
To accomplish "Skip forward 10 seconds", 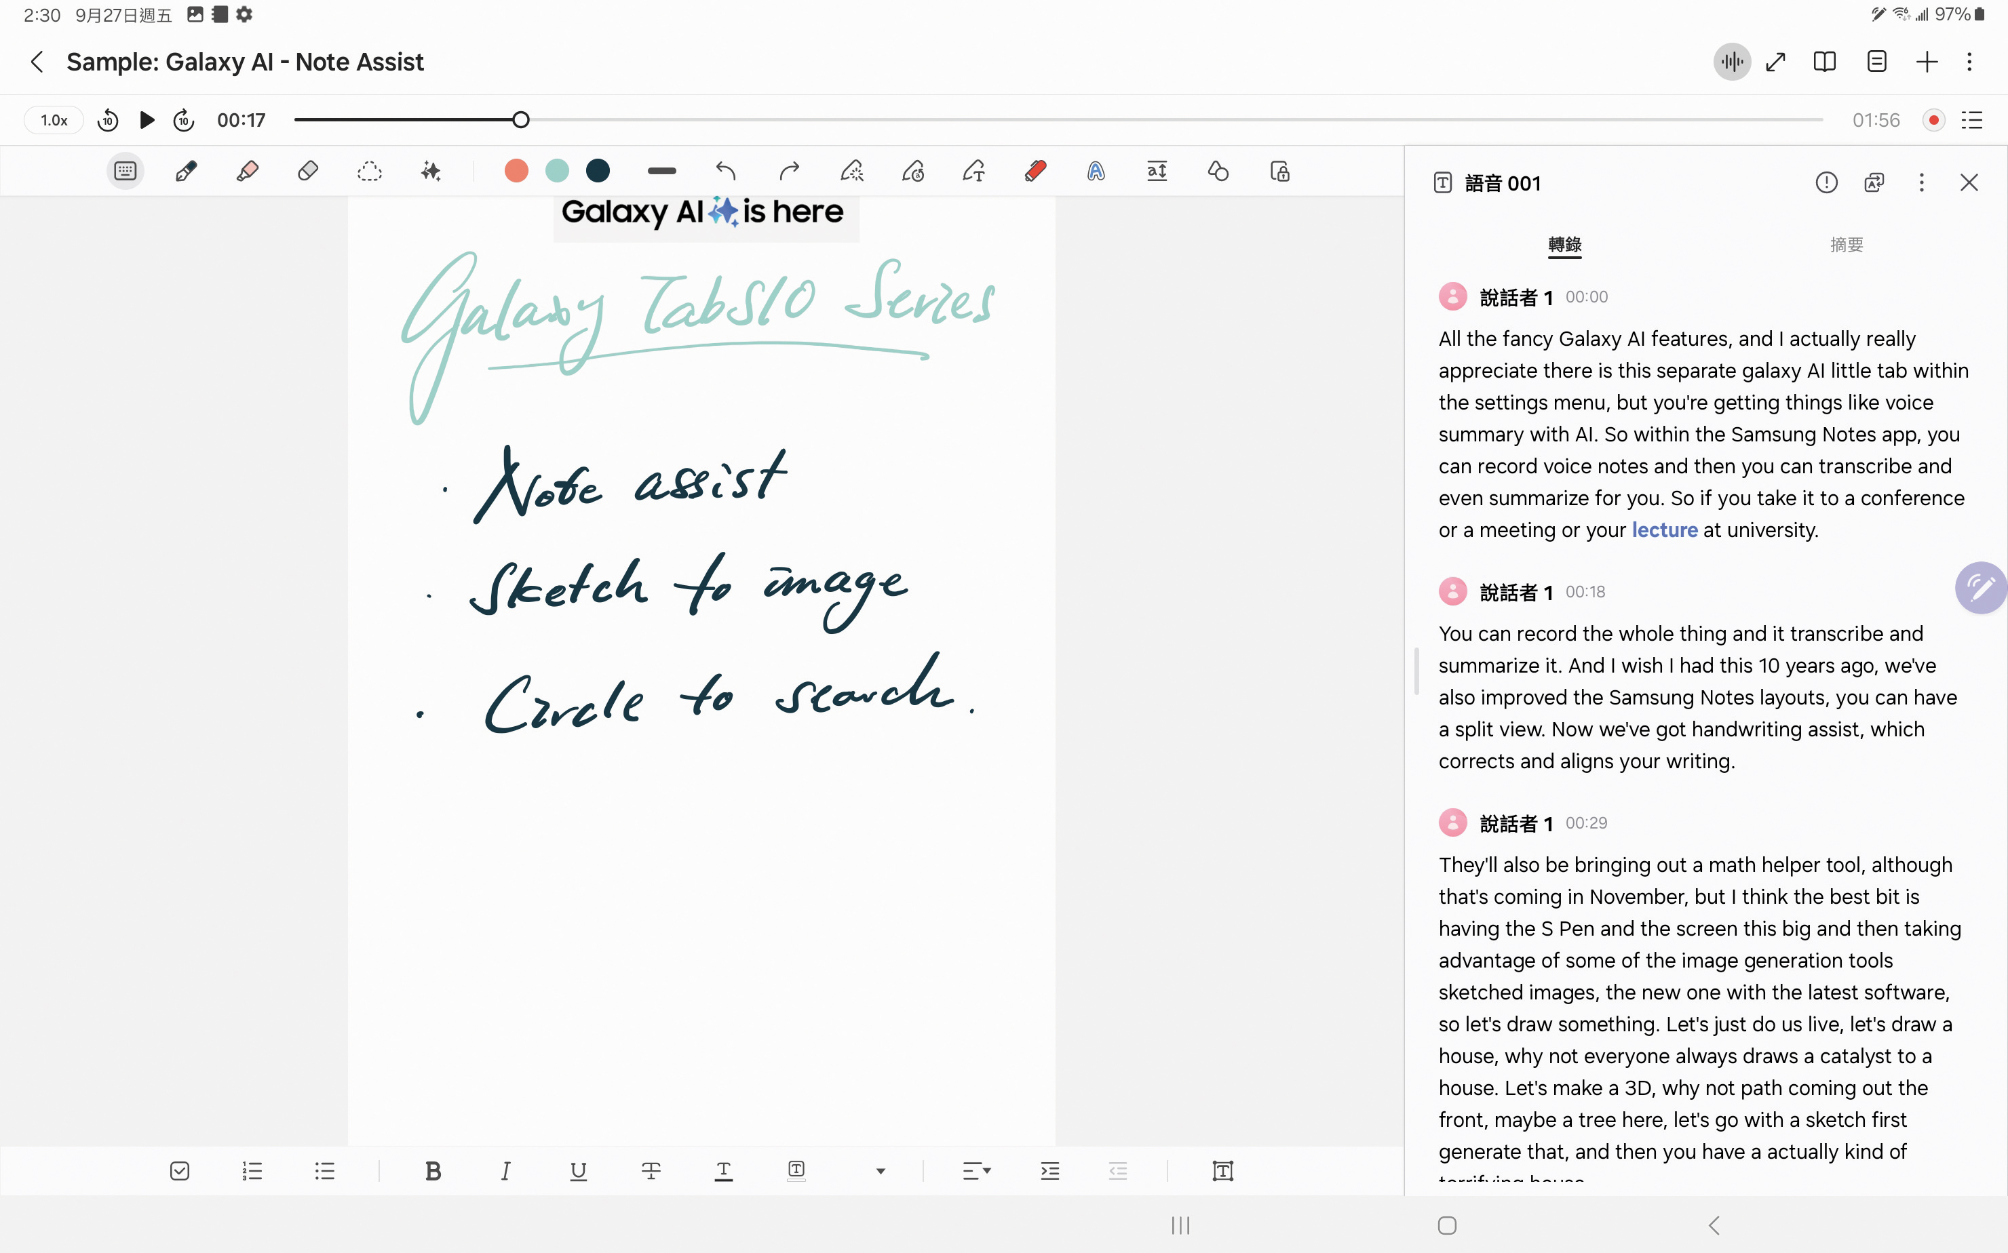I will [x=183, y=120].
